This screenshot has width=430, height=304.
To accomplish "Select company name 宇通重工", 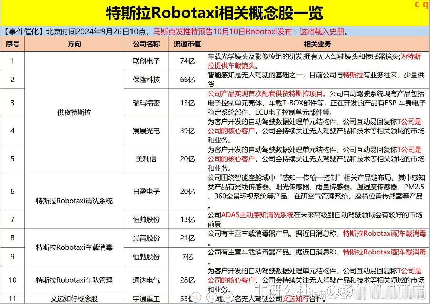I will coord(146,299).
